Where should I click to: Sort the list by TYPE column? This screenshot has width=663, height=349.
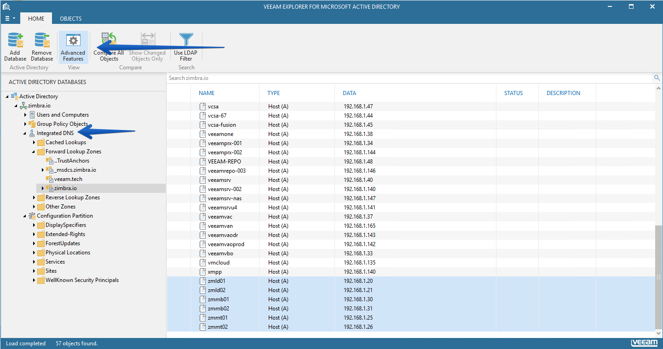(x=274, y=93)
